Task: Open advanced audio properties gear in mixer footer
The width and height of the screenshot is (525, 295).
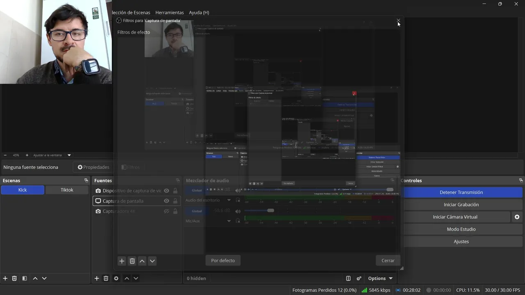Action: (359, 278)
